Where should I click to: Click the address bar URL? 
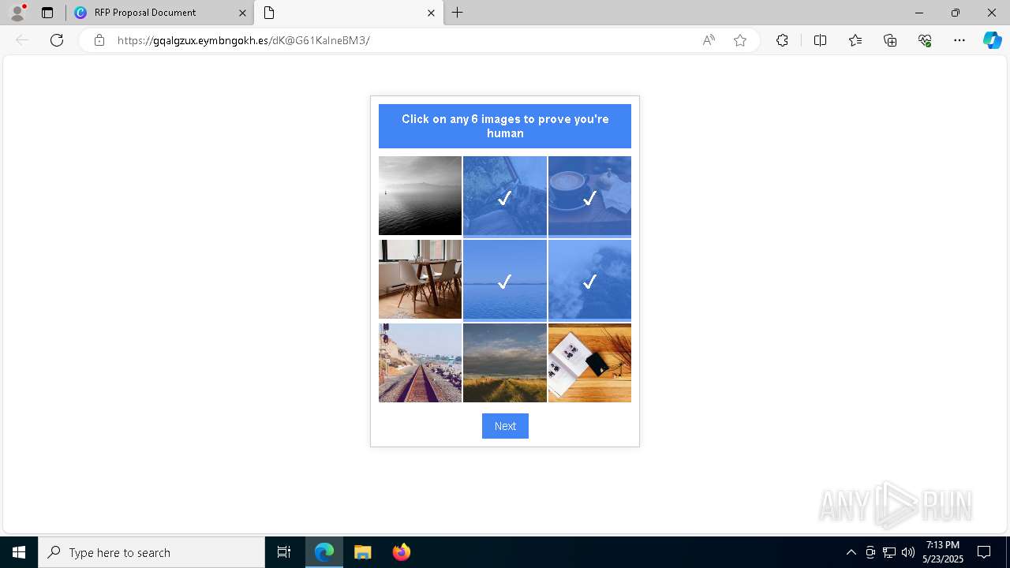(x=243, y=40)
